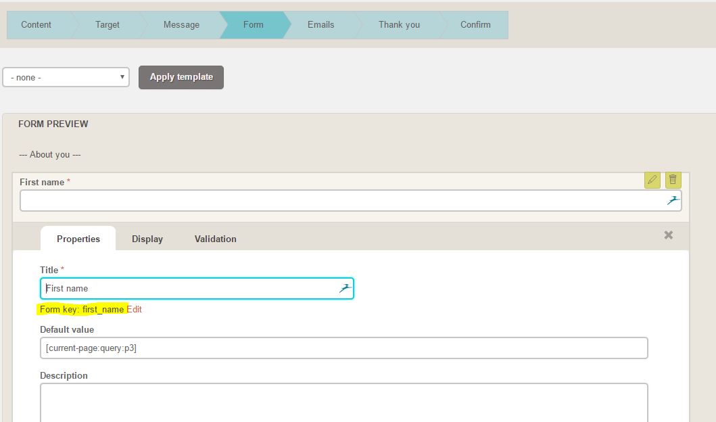
Task: Switch to the Display tab
Action: click(147, 239)
